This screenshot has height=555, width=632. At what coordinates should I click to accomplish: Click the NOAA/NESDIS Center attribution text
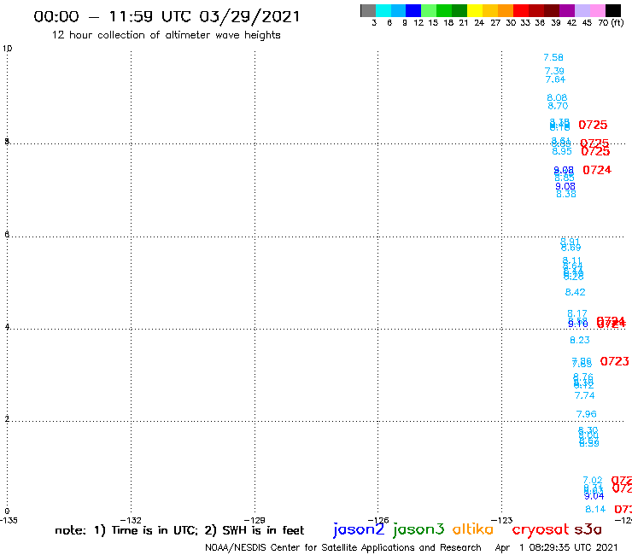pyautogui.click(x=343, y=547)
